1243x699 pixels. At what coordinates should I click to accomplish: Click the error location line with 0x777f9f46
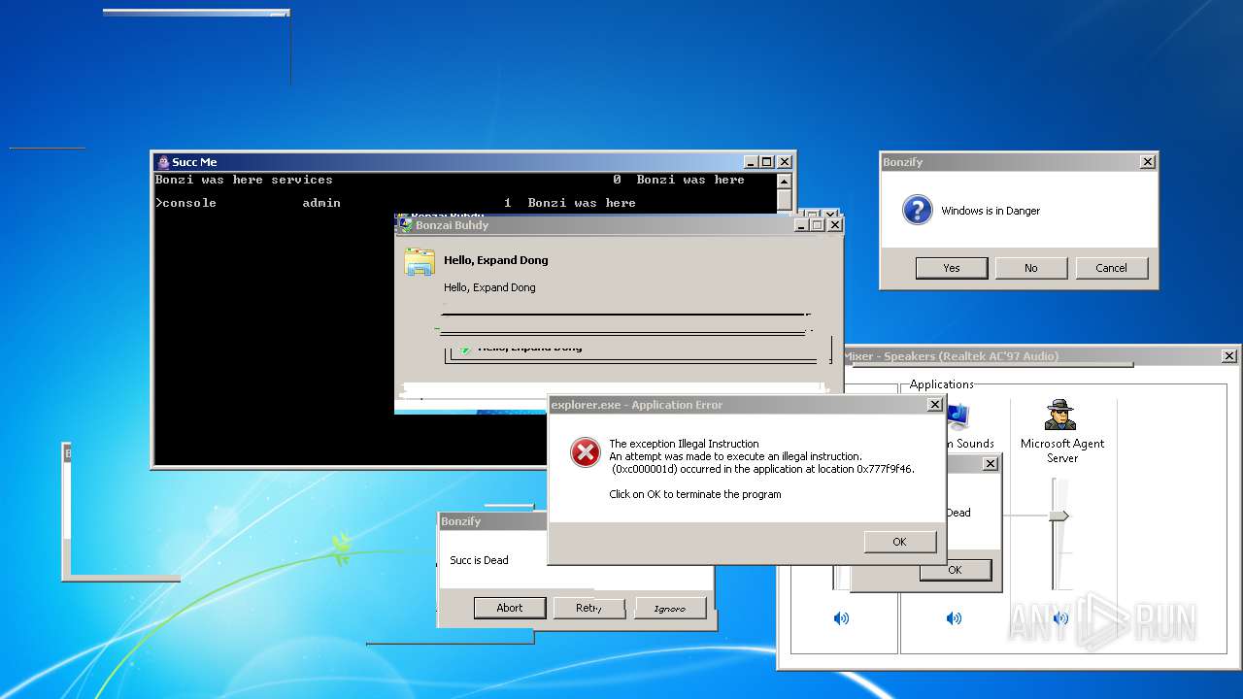(x=763, y=469)
